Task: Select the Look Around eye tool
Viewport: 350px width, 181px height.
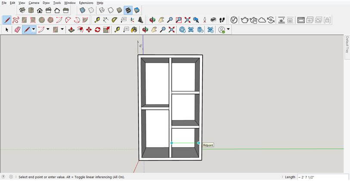Action: coord(214,20)
